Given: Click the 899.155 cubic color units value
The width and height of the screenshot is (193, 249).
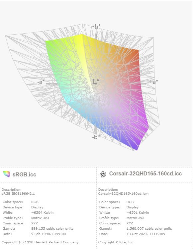Looking at the screenshot, I should (x=52, y=228).
